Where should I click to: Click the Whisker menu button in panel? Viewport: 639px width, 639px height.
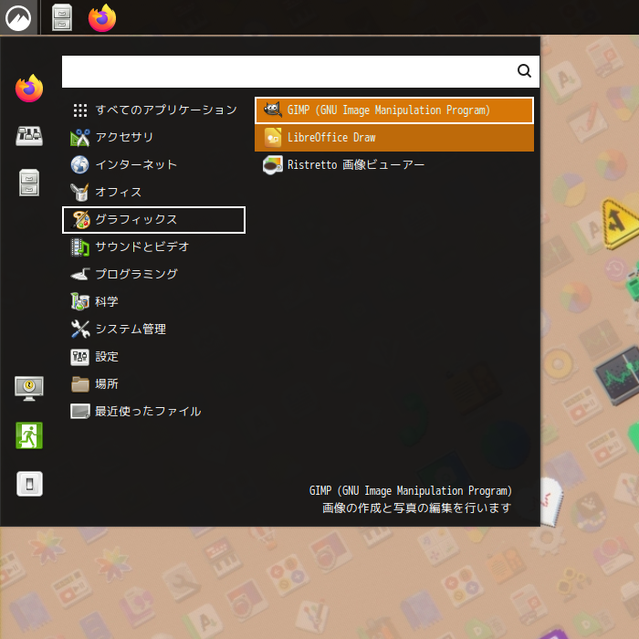(19, 17)
